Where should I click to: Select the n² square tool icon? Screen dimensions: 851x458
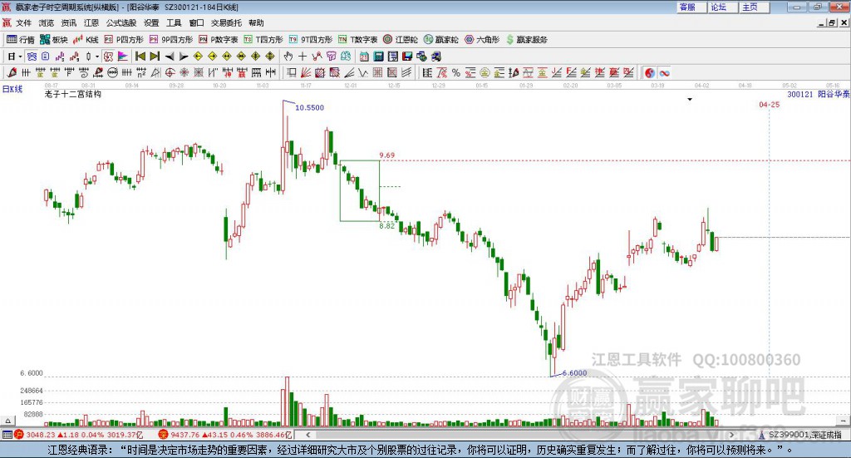141,72
